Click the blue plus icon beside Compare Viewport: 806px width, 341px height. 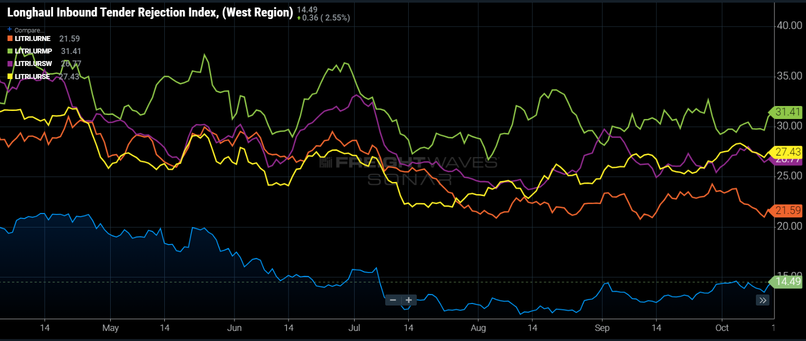10,29
